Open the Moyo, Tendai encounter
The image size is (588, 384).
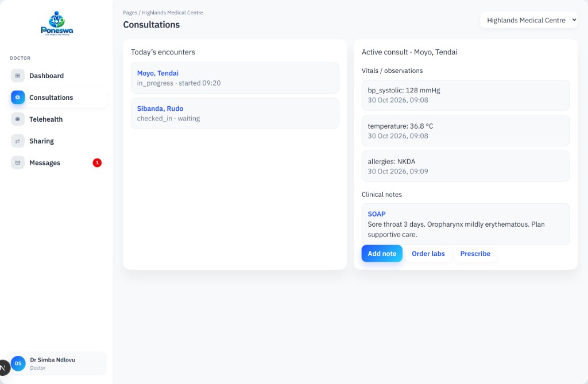click(235, 78)
